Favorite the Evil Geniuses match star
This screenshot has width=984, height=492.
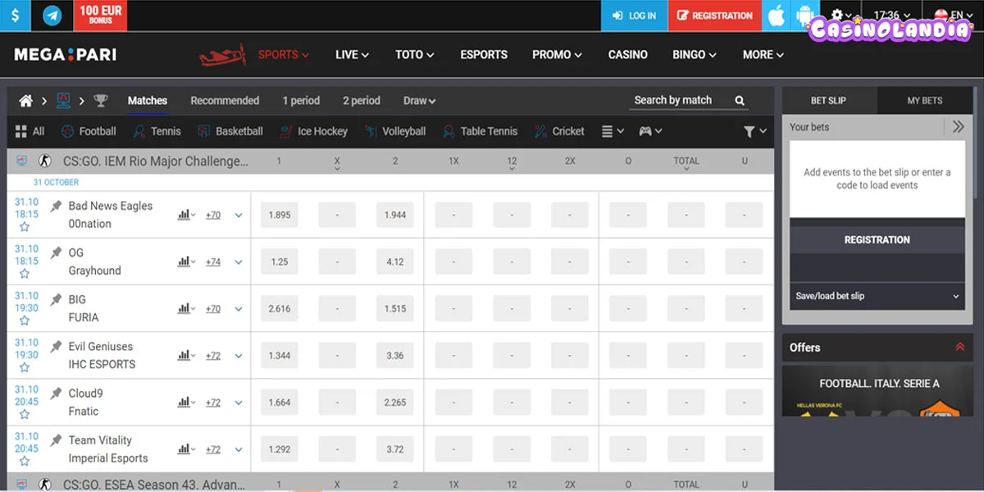25,367
